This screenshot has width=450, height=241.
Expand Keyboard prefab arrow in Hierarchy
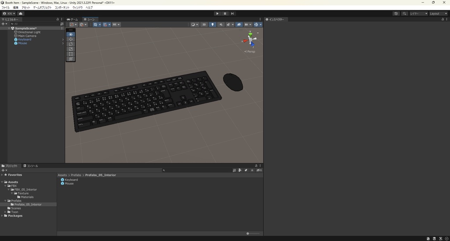(63, 39)
